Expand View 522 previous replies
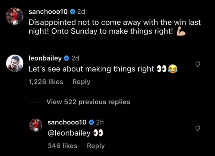Image resolution: width=215 pixels, height=156 pixels. (88, 102)
